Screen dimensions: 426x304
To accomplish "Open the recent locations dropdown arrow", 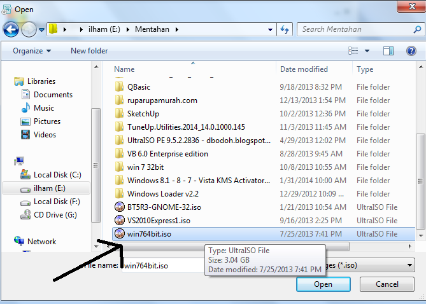I will click(x=41, y=29).
